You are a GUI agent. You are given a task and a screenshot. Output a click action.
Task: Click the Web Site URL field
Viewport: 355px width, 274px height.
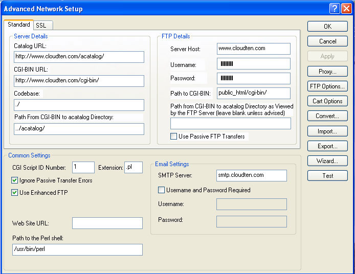coord(107,223)
